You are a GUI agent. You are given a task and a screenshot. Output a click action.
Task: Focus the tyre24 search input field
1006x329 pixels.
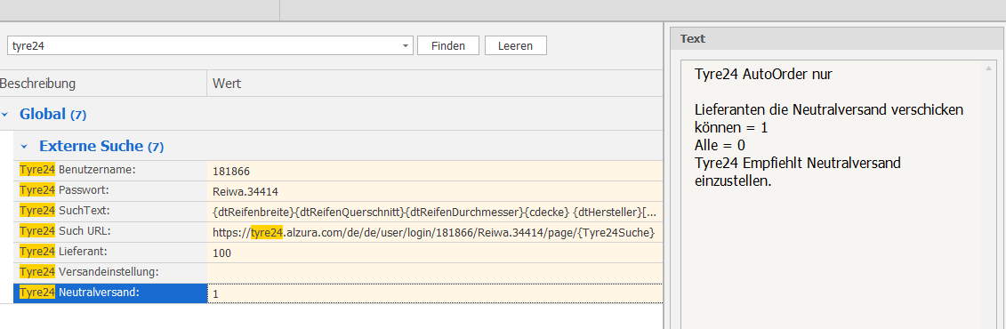click(203, 46)
